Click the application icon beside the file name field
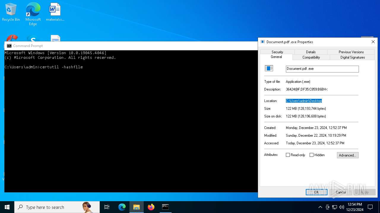380x213 pixels. pos(269,69)
